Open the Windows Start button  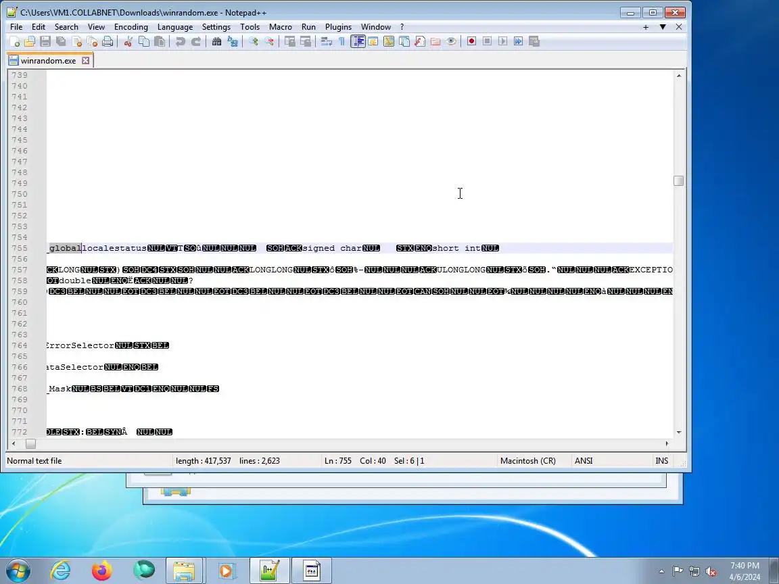(18, 570)
